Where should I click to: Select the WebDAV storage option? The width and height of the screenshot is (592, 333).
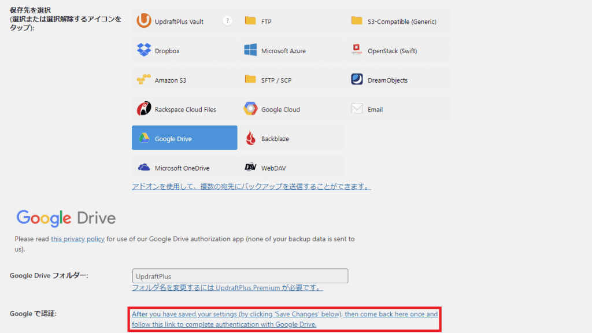[250, 168]
